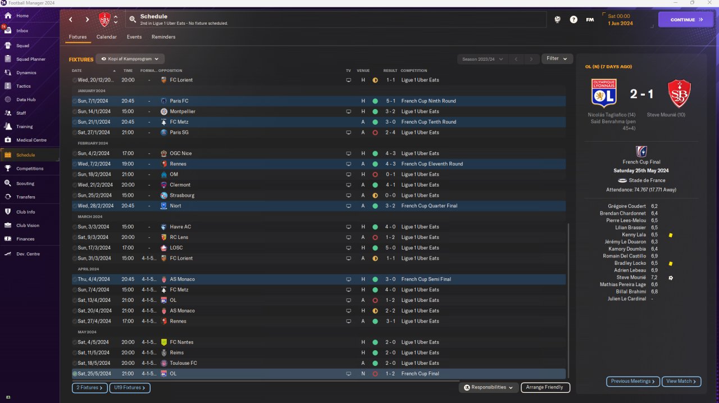Click the Olympique Lyonnais crest in result panel
The height and width of the screenshot is (403, 719).
tap(604, 93)
